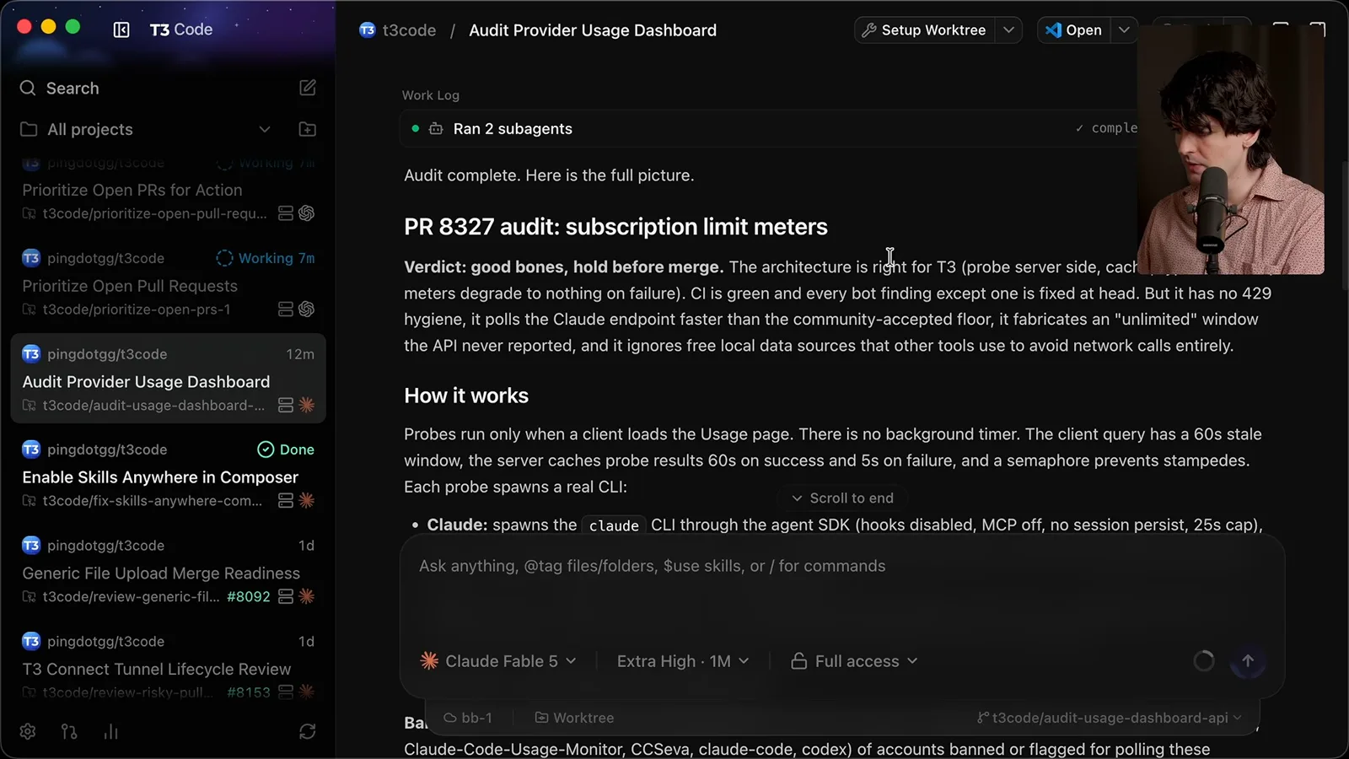Open the Full access permissions dropdown
This screenshot has height=759, width=1349.
click(x=854, y=661)
